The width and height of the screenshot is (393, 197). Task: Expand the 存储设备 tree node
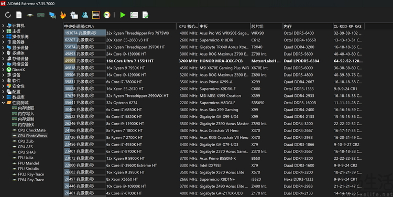click(3, 59)
